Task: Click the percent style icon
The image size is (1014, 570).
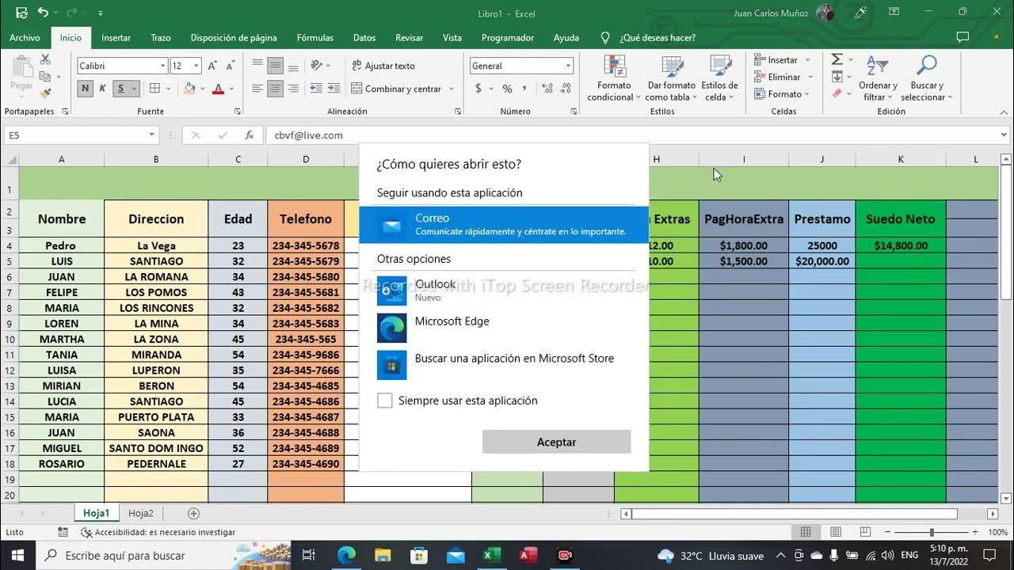Action: tap(507, 89)
